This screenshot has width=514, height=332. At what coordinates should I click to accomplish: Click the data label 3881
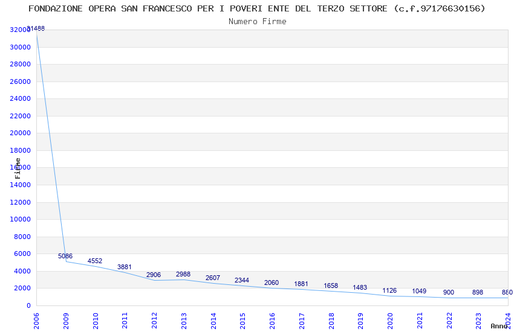click(x=124, y=267)
